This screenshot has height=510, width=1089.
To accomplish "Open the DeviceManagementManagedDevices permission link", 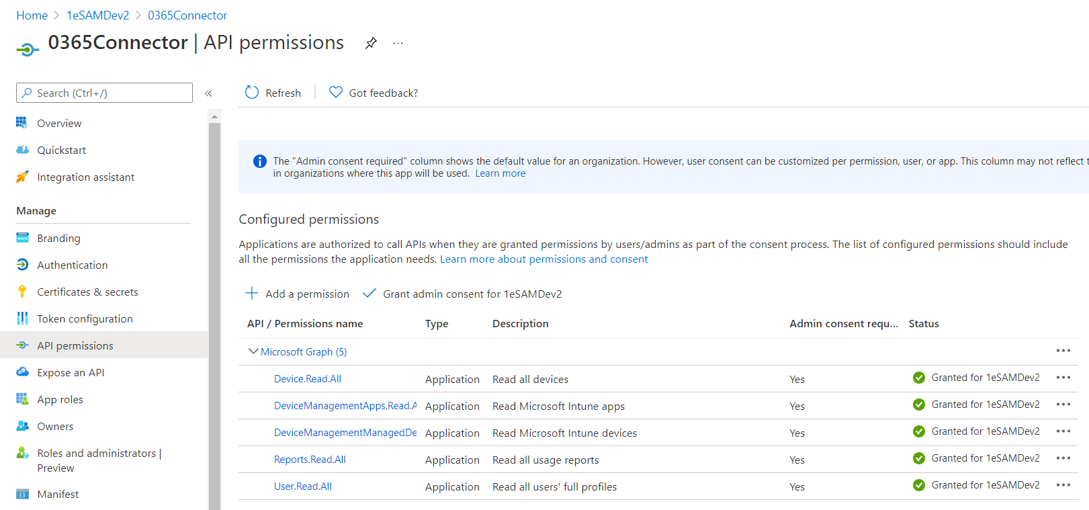I will pyautogui.click(x=345, y=433).
